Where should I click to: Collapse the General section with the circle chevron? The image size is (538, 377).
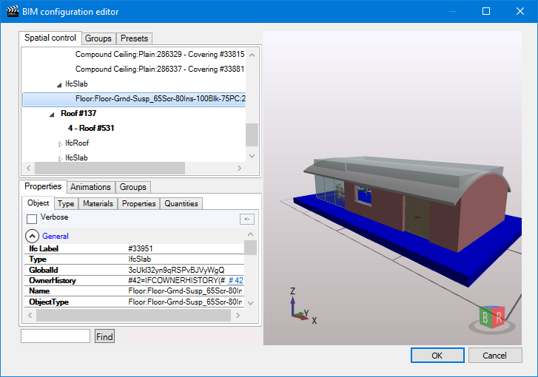tap(33, 236)
